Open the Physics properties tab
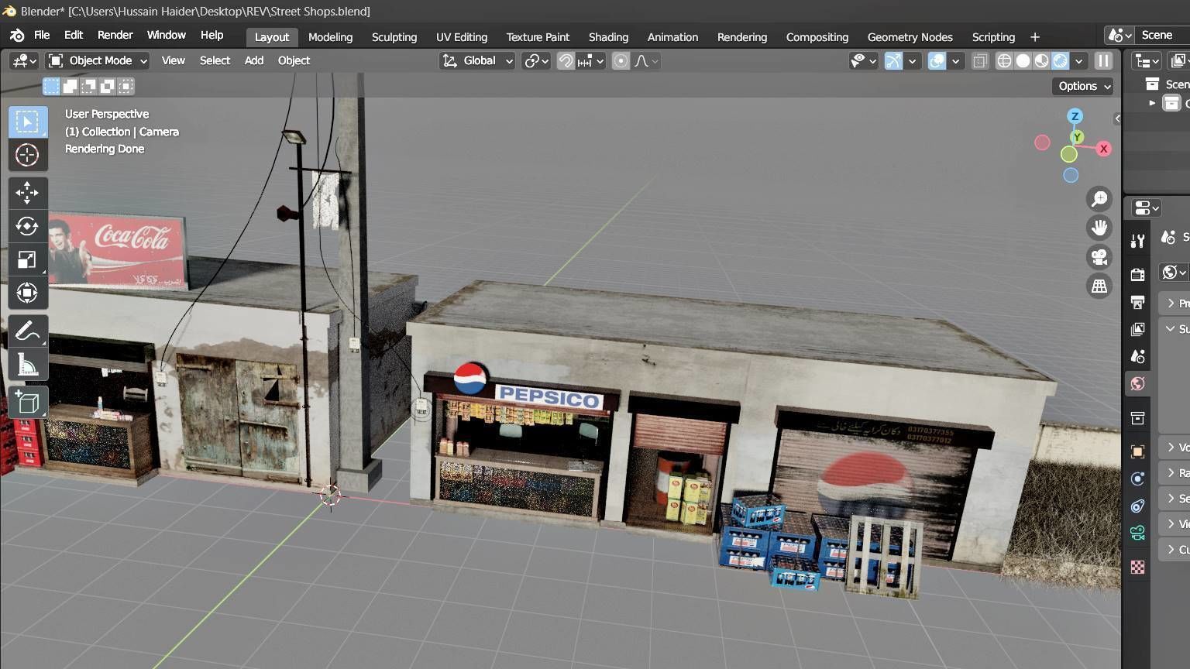 coord(1137,479)
